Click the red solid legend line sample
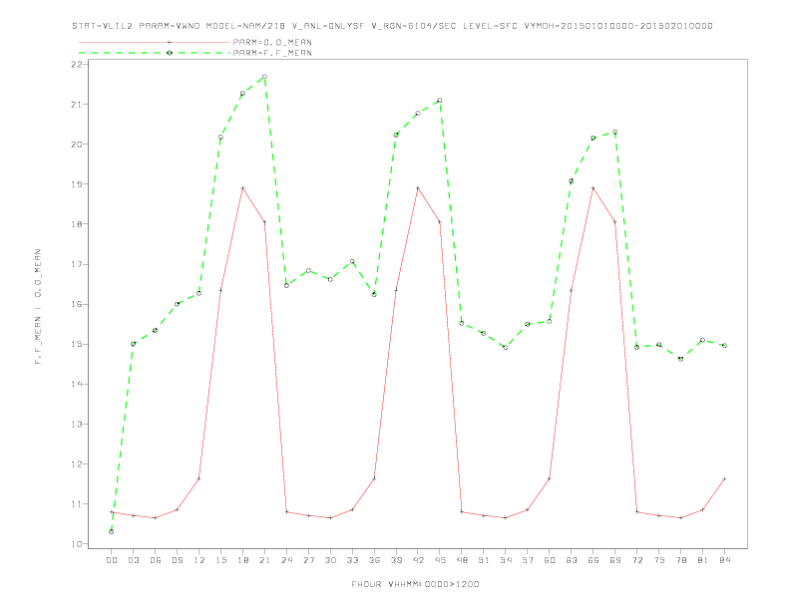Screen dimensions: 790x610 [155, 42]
